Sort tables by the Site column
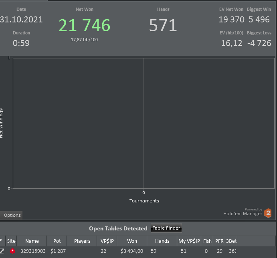This screenshot has width=277, height=258. point(11,241)
